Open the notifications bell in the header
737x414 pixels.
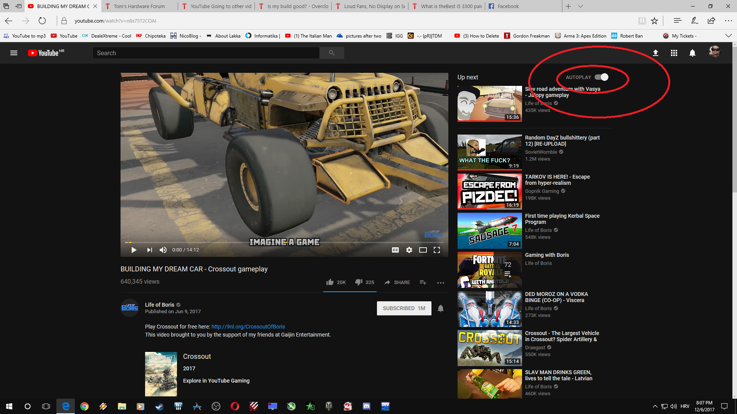692,53
